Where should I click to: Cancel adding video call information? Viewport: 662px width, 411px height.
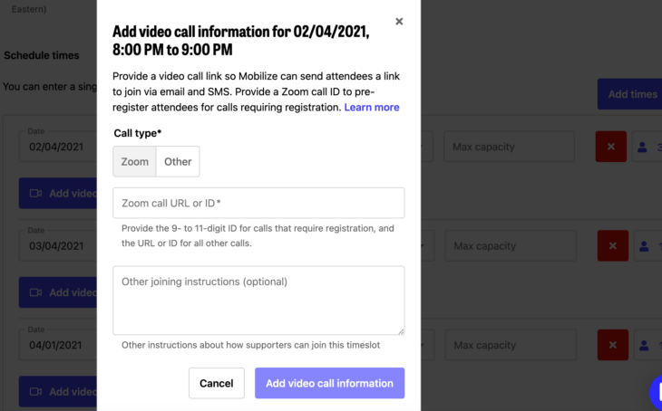(217, 383)
